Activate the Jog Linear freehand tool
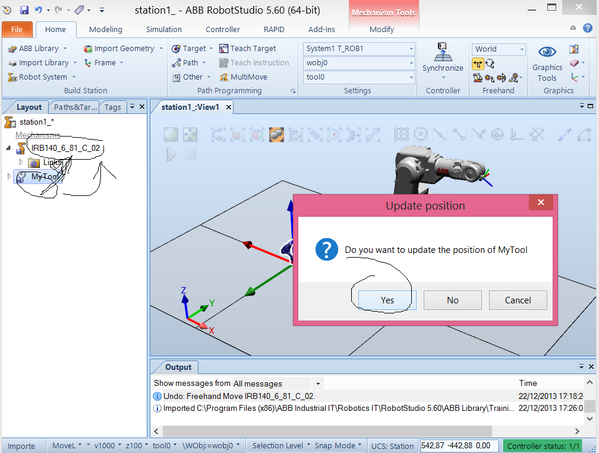The image size is (599, 453). click(490, 78)
